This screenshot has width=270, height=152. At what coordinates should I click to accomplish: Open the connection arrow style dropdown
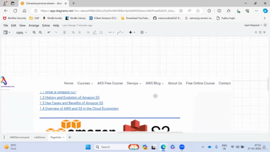(x=111, y=33)
